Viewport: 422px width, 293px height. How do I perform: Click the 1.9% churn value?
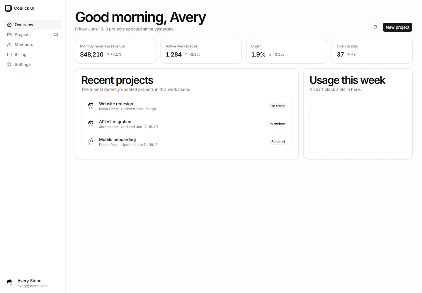(x=258, y=54)
